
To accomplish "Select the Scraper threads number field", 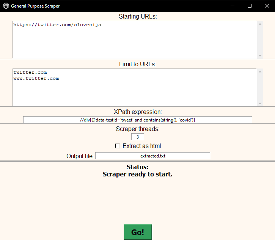I will pyautogui.click(x=137, y=137).
